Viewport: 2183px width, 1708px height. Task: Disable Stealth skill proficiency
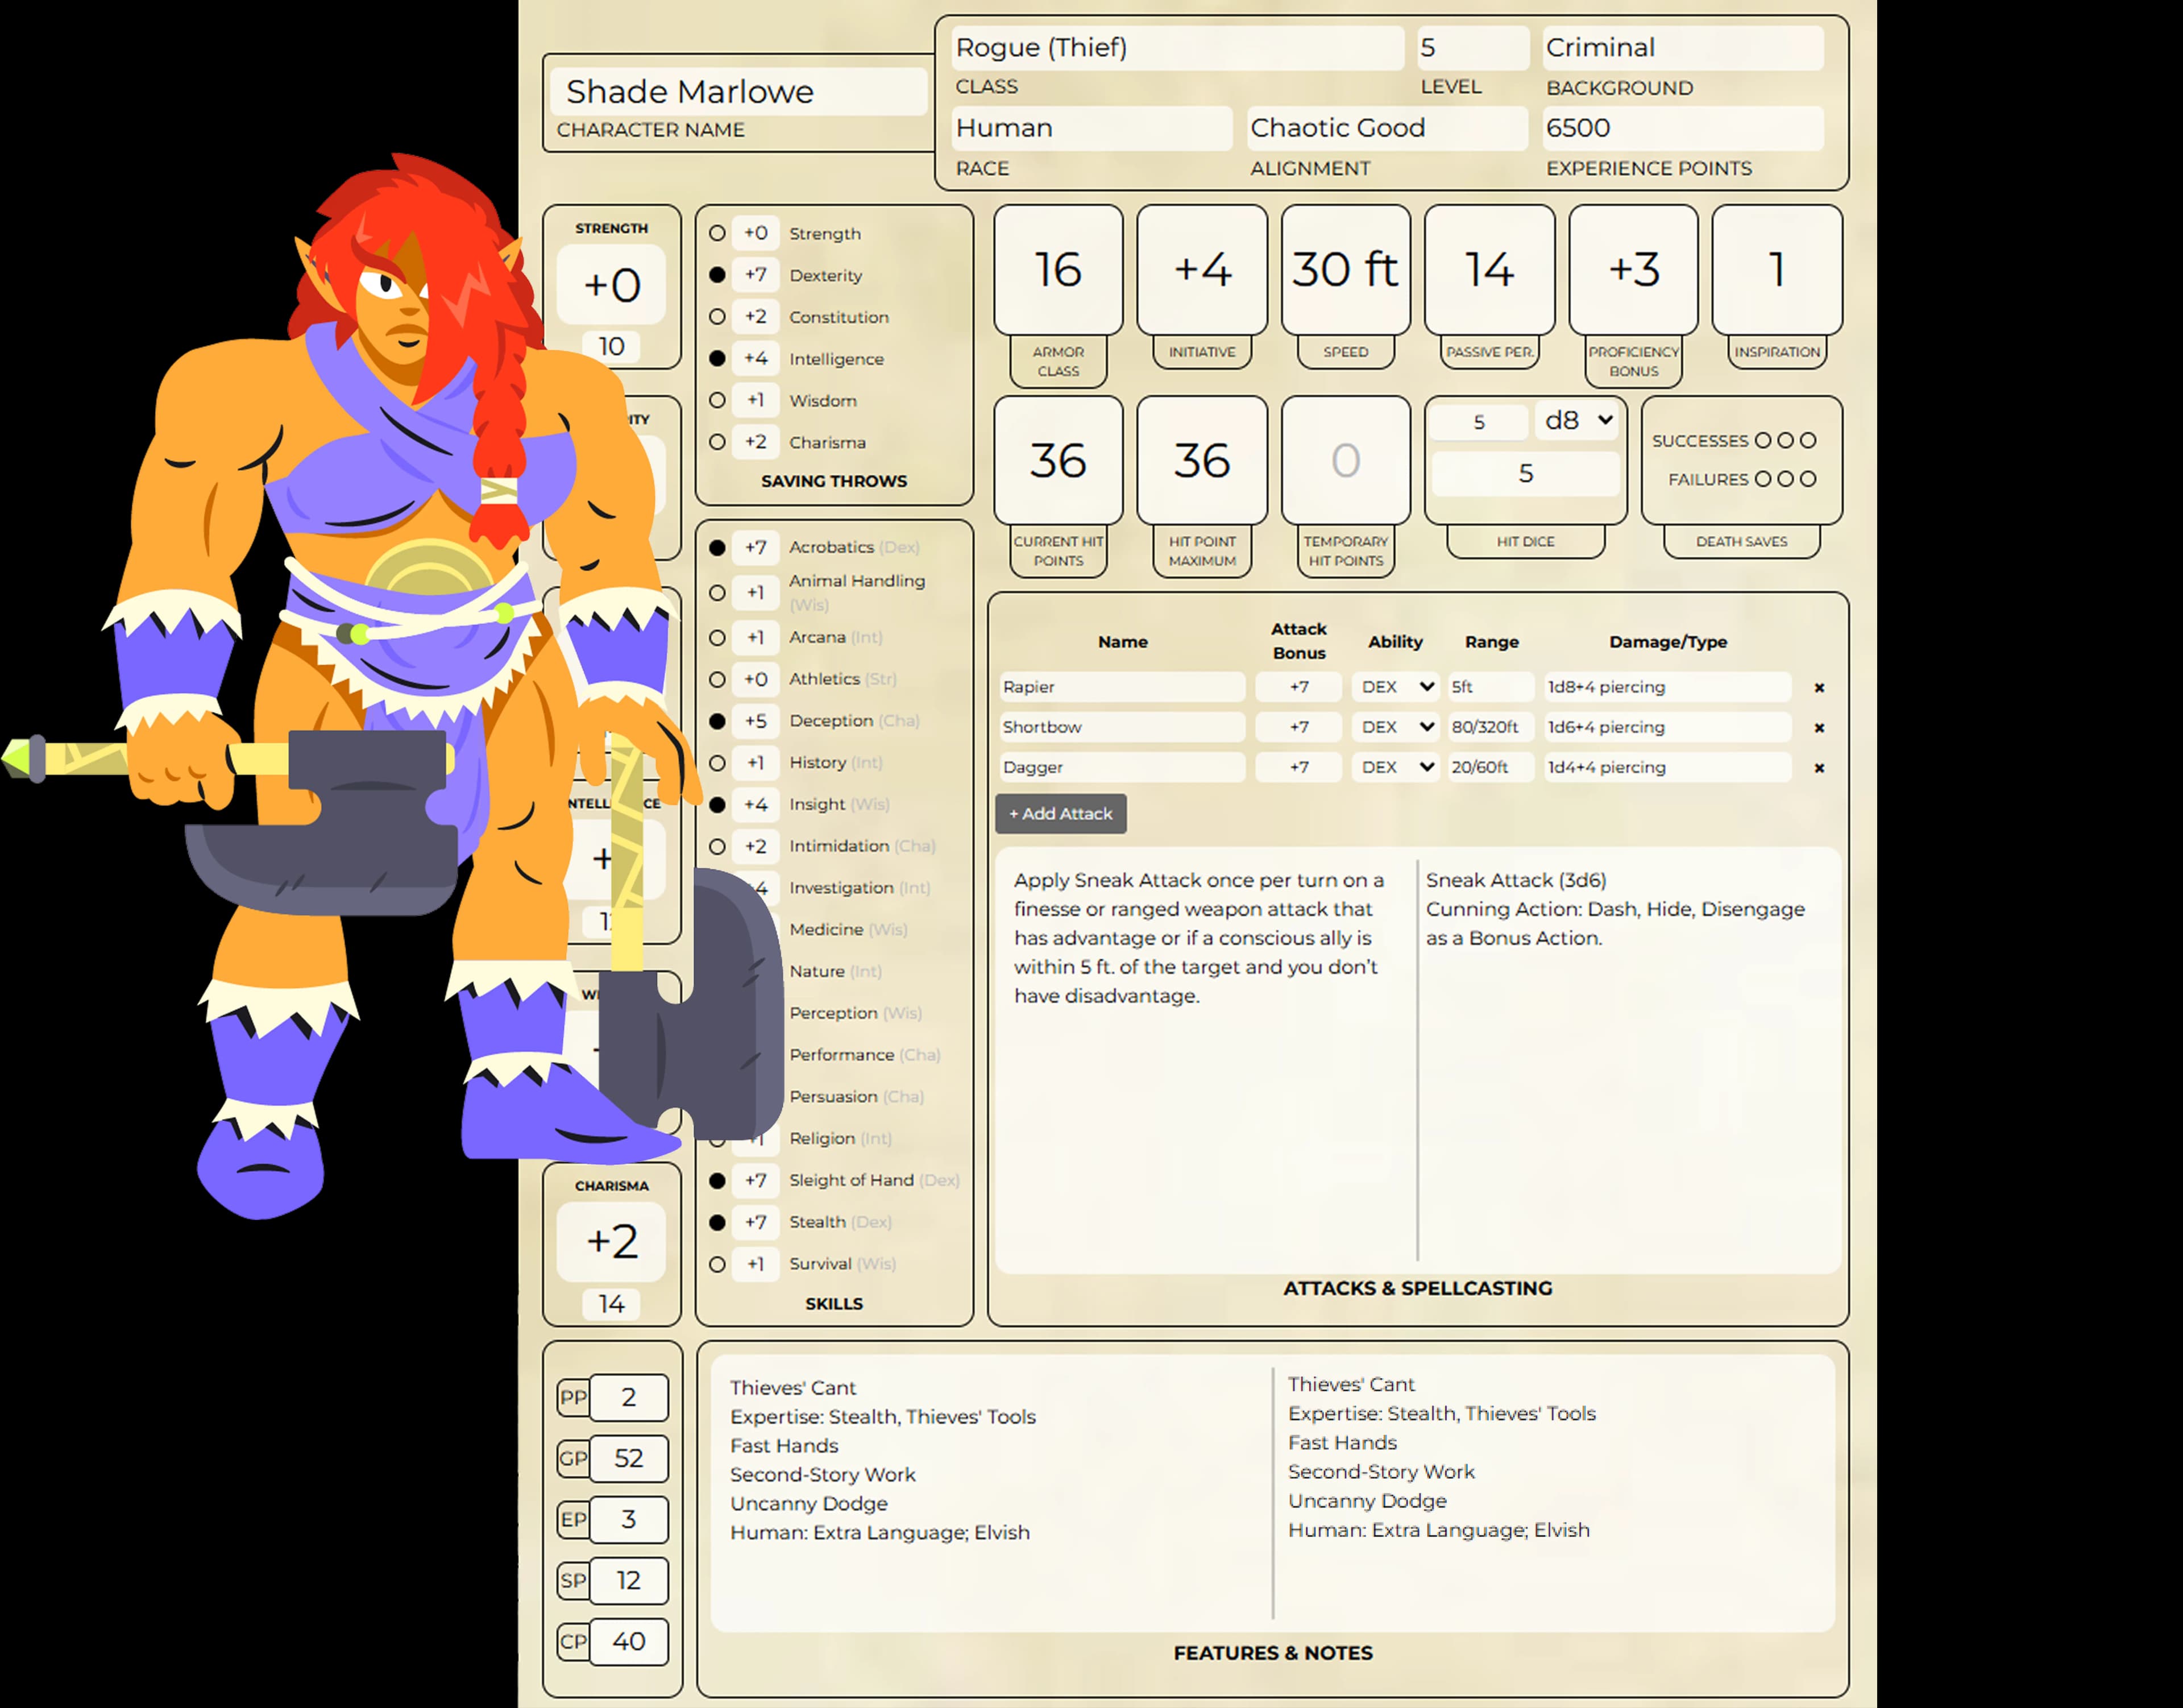pyautogui.click(x=717, y=1222)
